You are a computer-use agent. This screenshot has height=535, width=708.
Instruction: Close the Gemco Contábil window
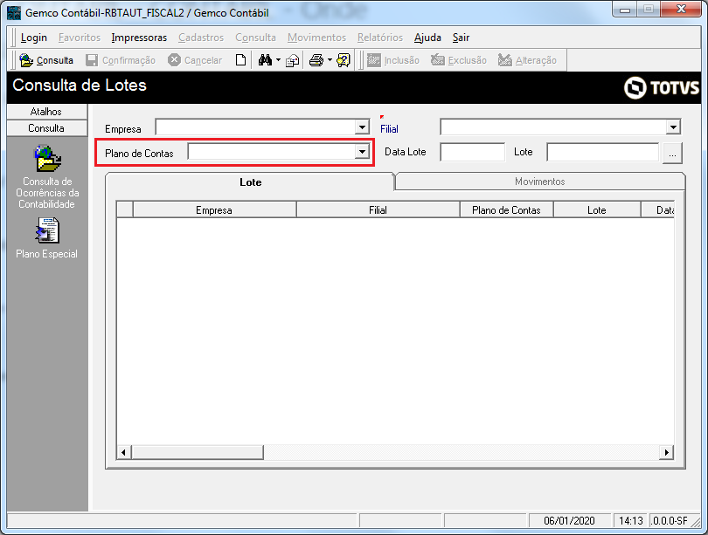(682, 10)
